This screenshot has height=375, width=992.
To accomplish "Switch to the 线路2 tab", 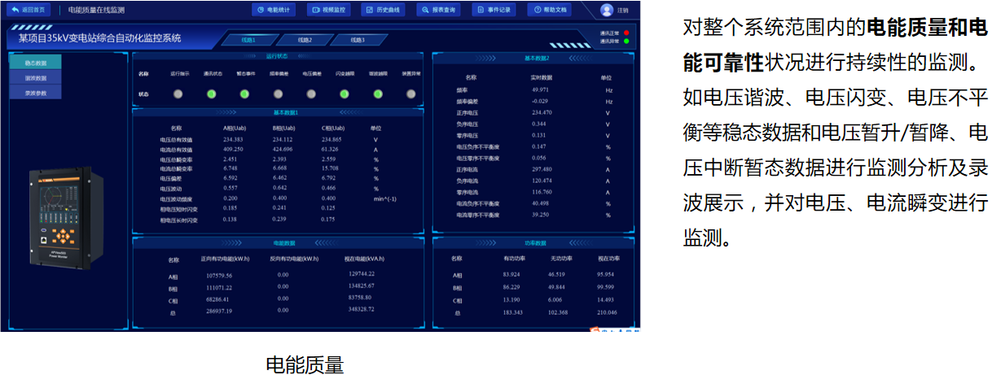I will pyautogui.click(x=303, y=39).
